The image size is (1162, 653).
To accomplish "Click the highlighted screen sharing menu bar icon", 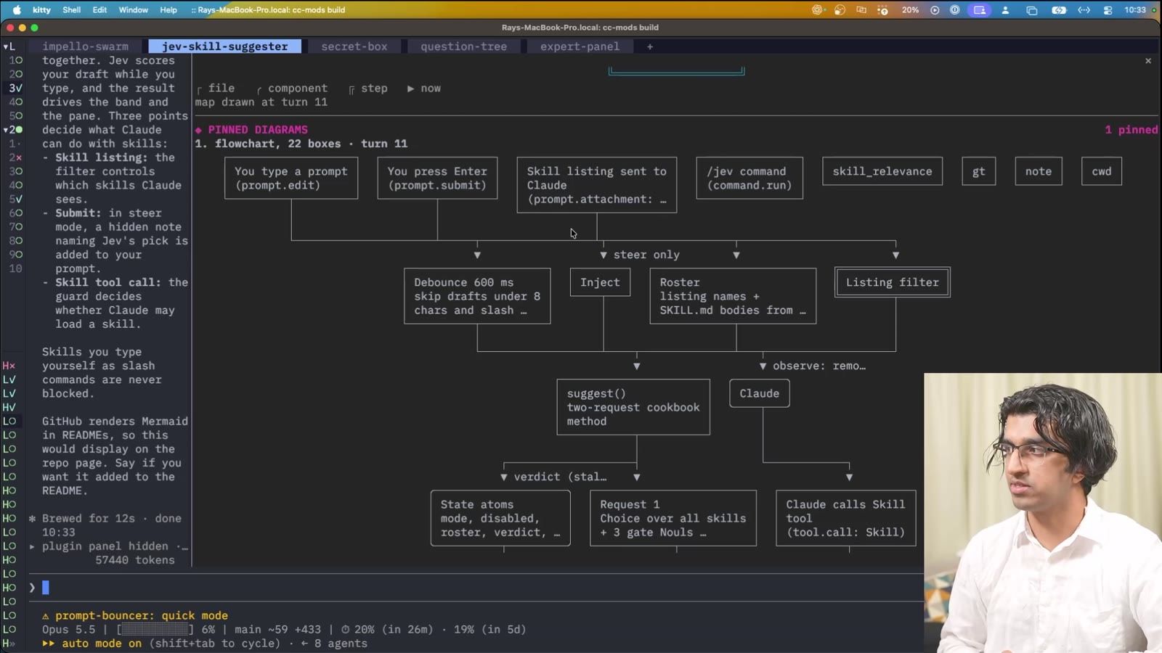I will click(x=980, y=10).
